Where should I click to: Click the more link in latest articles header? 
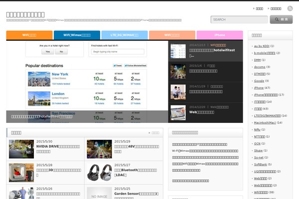pyautogui.click(x=154, y=133)
